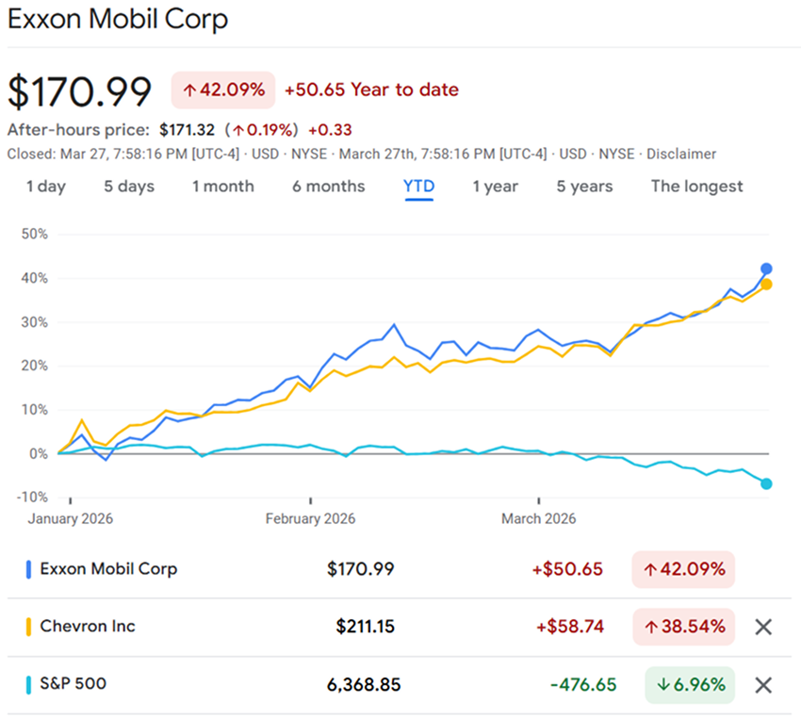Open the S&P 500 comparison row

point(74,684)
